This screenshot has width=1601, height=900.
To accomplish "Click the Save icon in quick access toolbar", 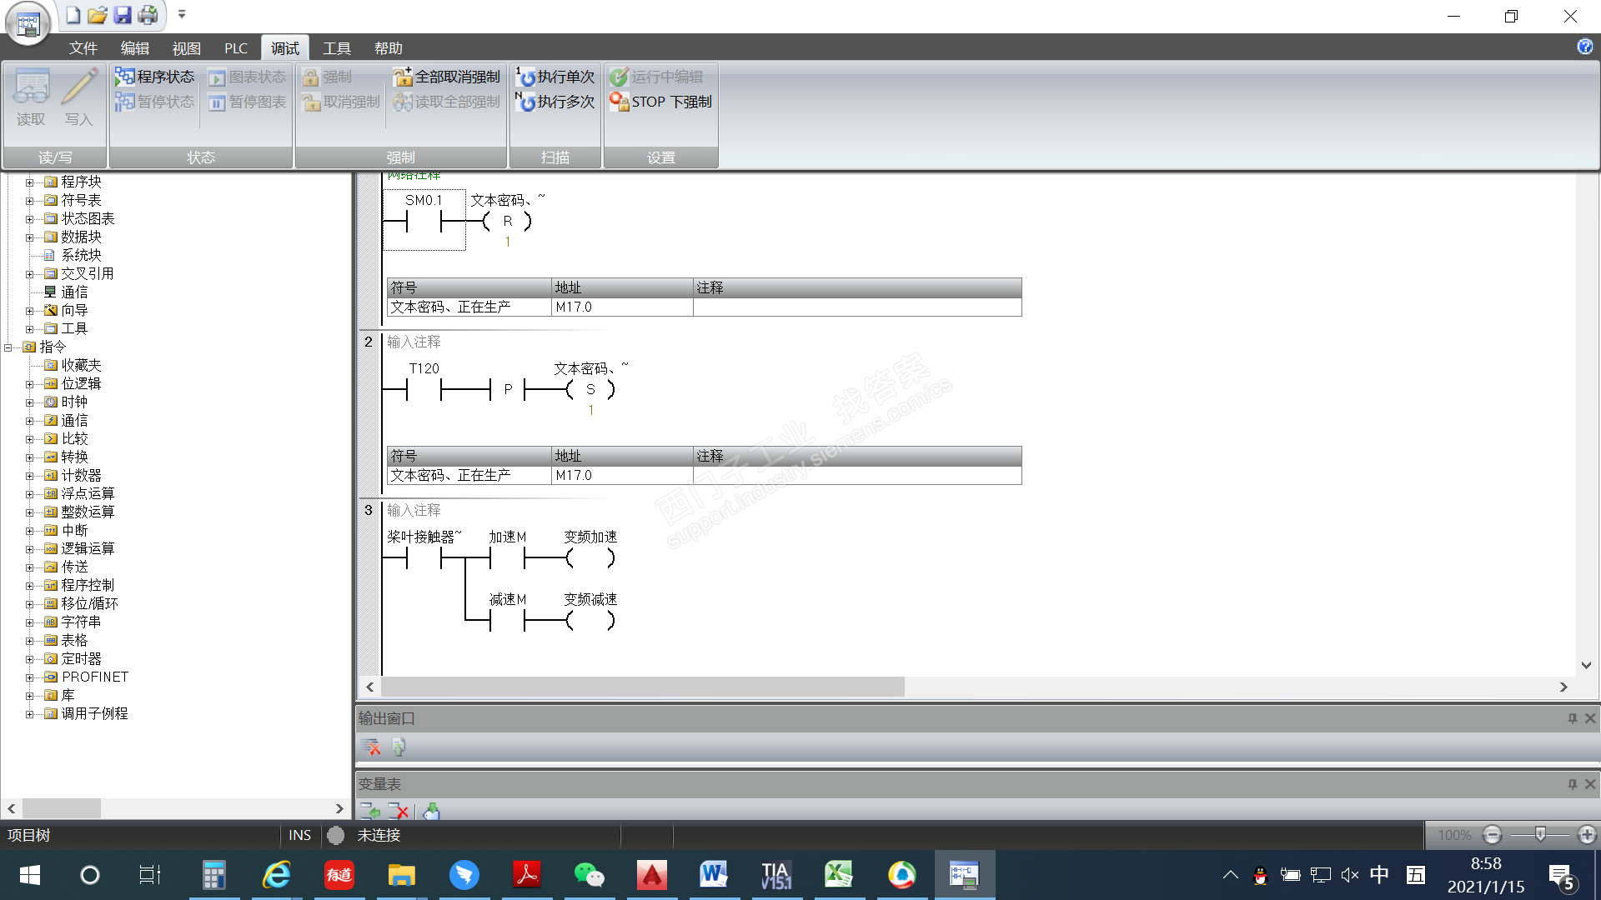I will pyautogui.click(x=123, y=15).
